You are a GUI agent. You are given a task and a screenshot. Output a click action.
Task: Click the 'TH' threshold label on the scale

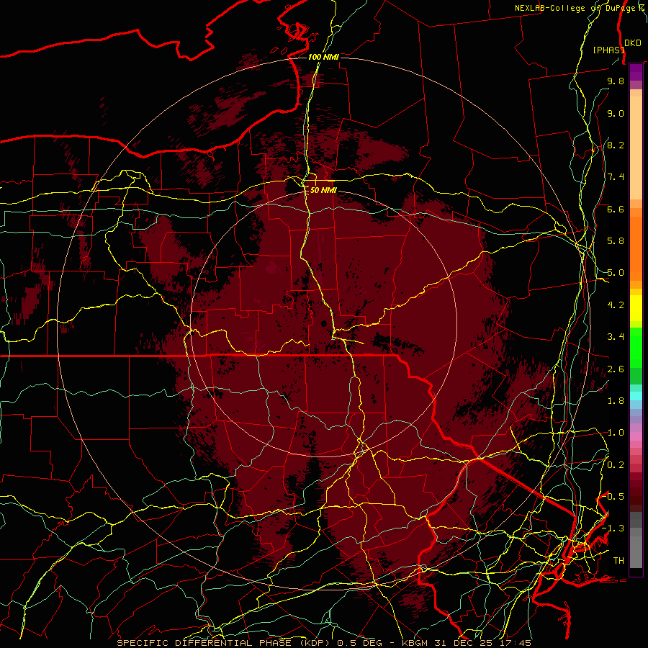(x=618, y=561)
